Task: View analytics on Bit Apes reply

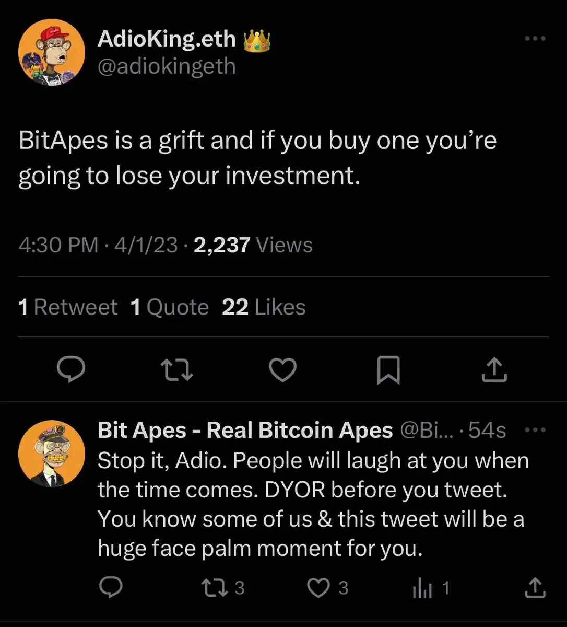Action: tap(422, 589)
